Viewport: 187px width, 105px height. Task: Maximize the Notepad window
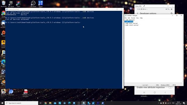pyautogui.click(x=177, y=15)
